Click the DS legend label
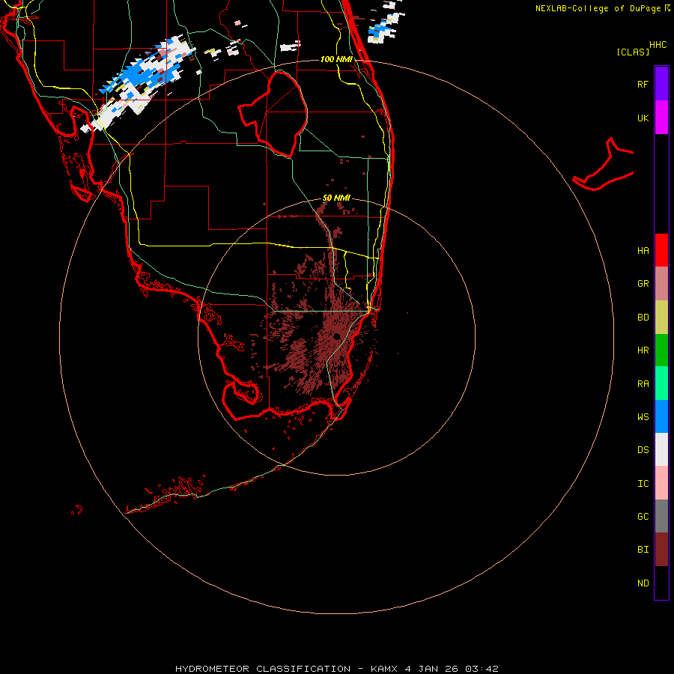674x674 pixels. 643,449
